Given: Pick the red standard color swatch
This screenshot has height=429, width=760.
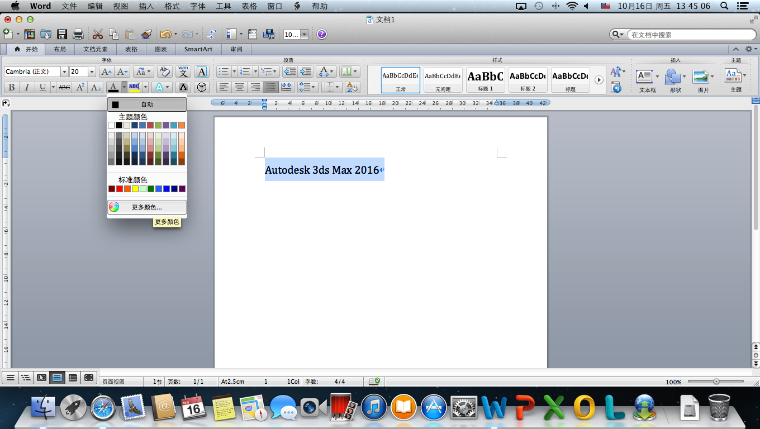Looking at the screenshot, I should [x=120, y=189].
